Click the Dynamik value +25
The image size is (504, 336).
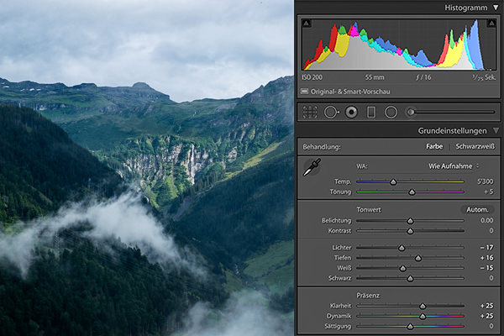click(x=486, y=316)
